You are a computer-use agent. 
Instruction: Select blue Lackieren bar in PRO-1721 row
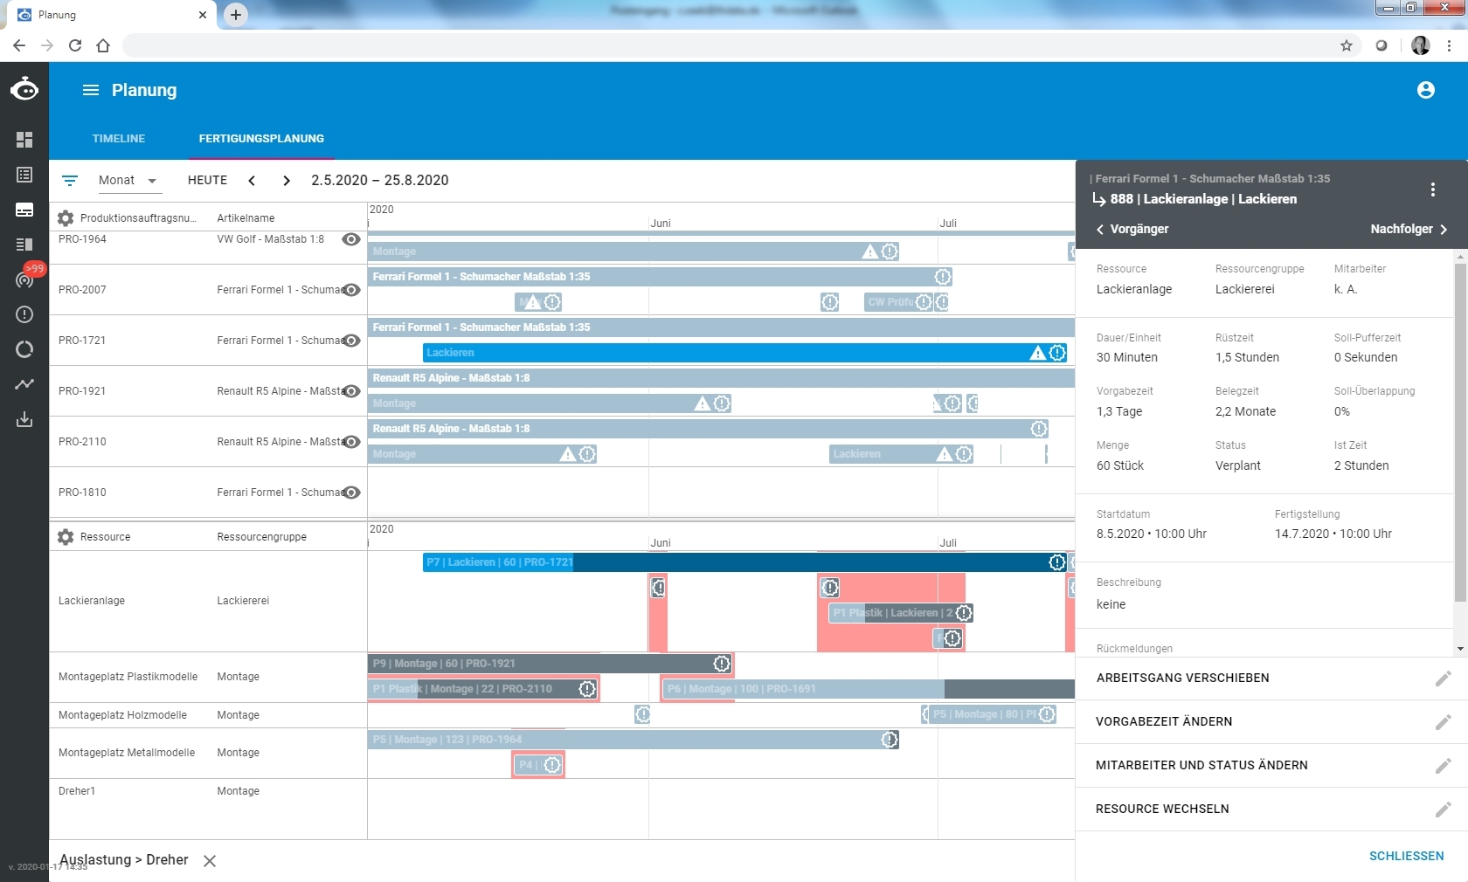click(744, 353)
